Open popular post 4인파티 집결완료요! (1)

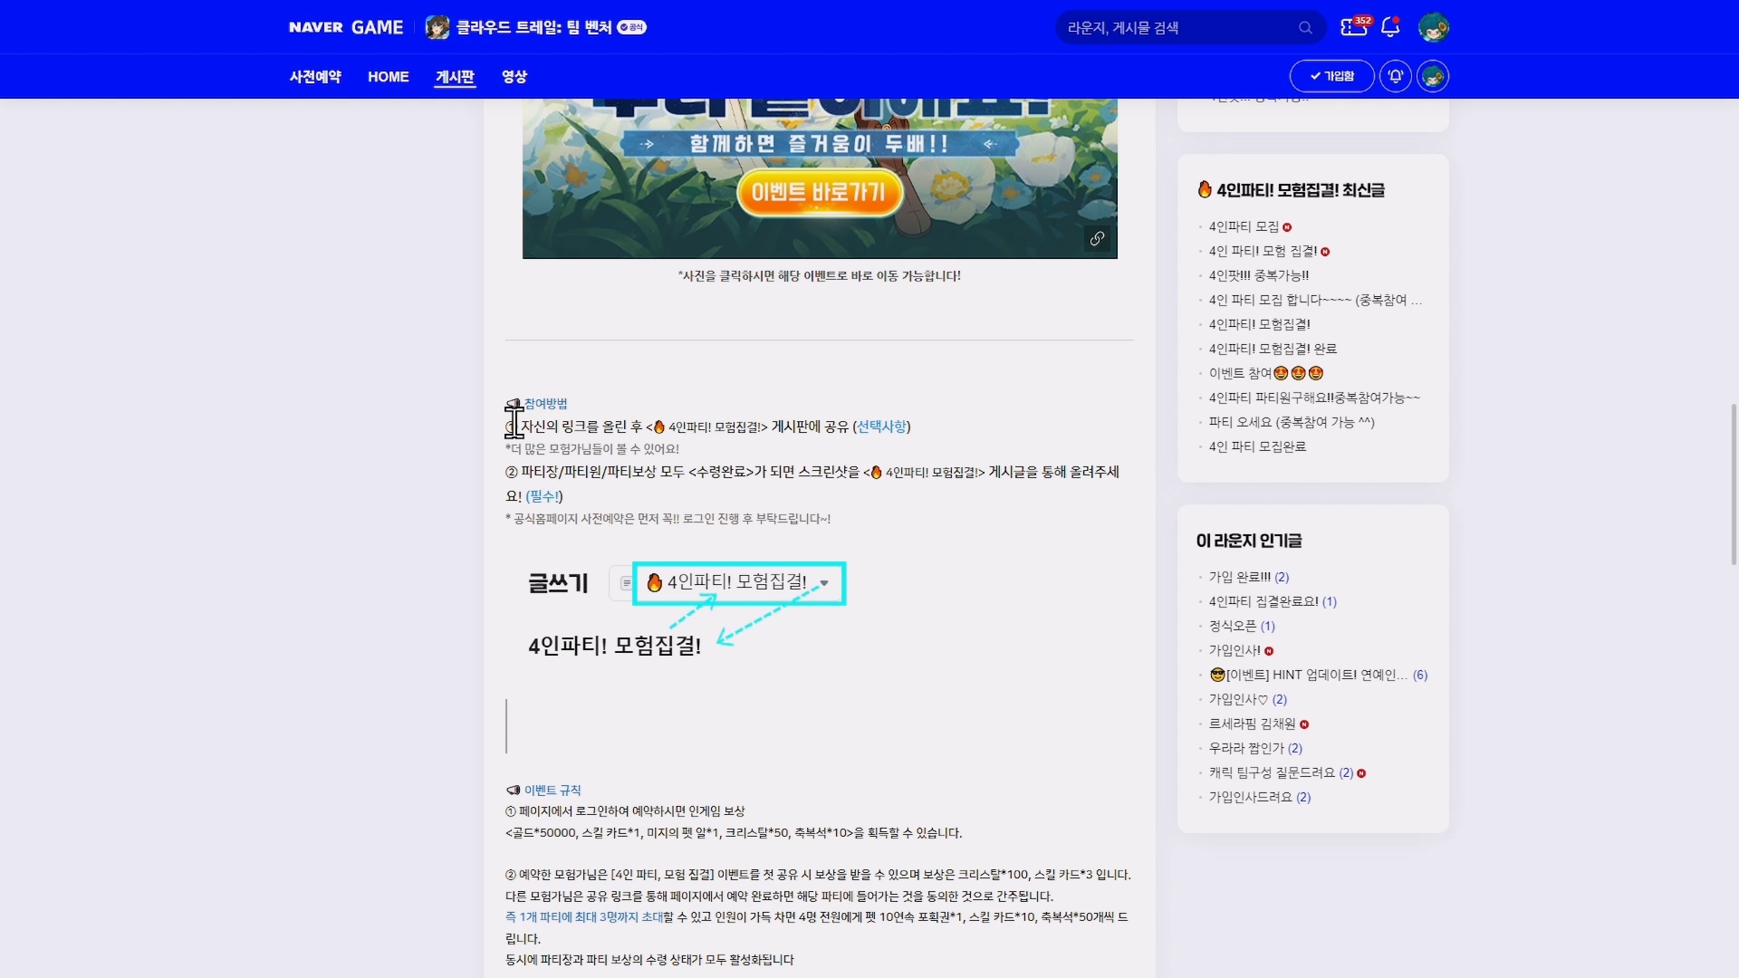[1273, 601]
